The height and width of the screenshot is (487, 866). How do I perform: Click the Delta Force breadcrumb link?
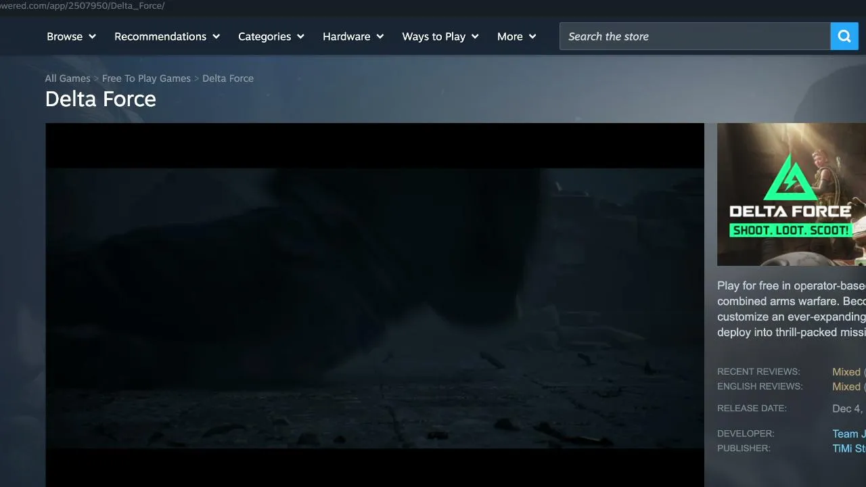pos(228,78)
